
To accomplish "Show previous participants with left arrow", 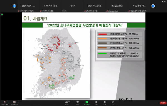I will coord(14,6).
